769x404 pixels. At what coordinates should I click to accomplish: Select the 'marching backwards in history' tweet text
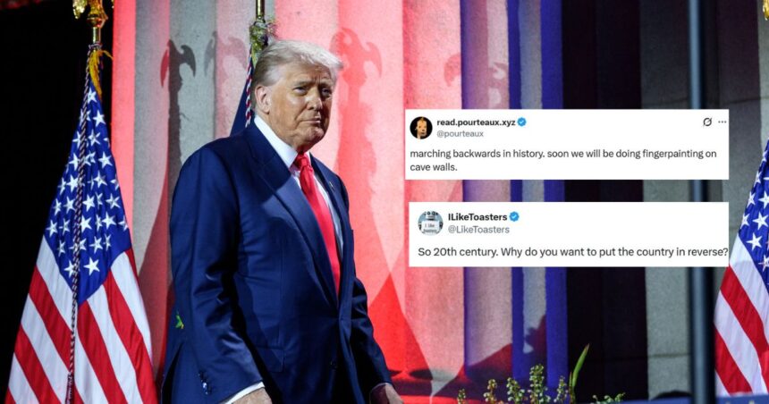[x=563, y=160]
